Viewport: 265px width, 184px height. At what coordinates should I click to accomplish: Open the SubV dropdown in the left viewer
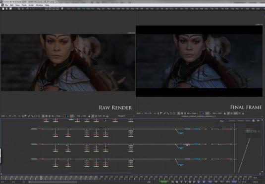click(3, 116)
